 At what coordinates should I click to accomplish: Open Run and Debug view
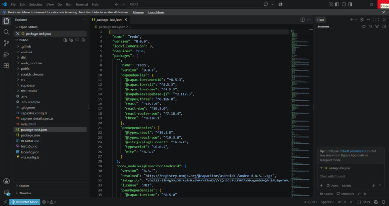click(x=6, y=54)
